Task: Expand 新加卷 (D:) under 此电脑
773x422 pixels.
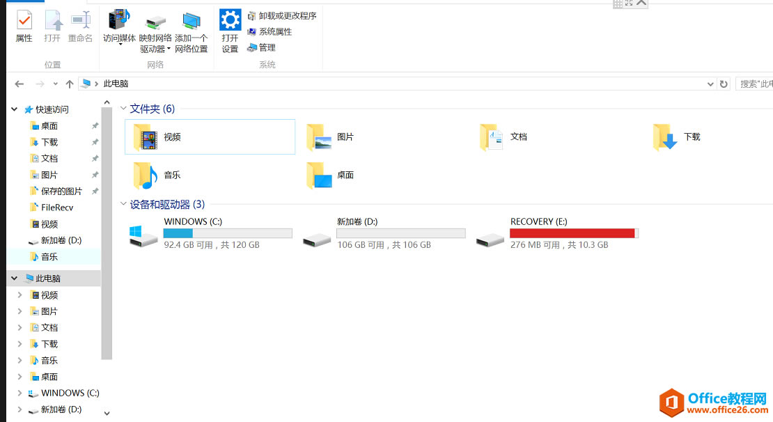Action: (19, 409)
